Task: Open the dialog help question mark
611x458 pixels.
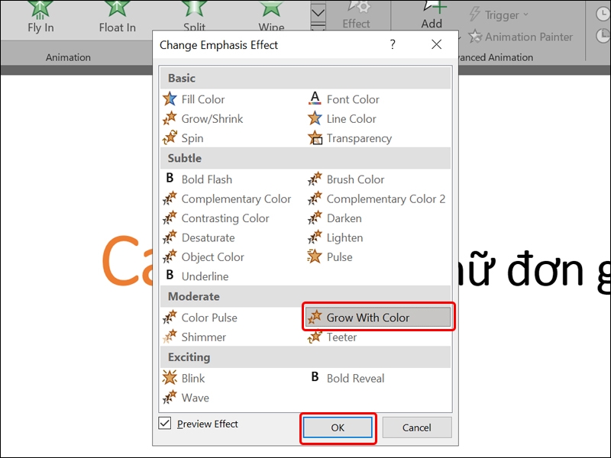Action: coord(392,44)
